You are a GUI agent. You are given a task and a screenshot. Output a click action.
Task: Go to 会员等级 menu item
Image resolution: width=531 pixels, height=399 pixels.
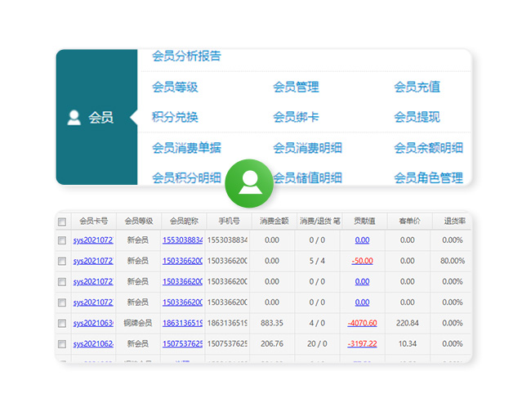point(175,87)
